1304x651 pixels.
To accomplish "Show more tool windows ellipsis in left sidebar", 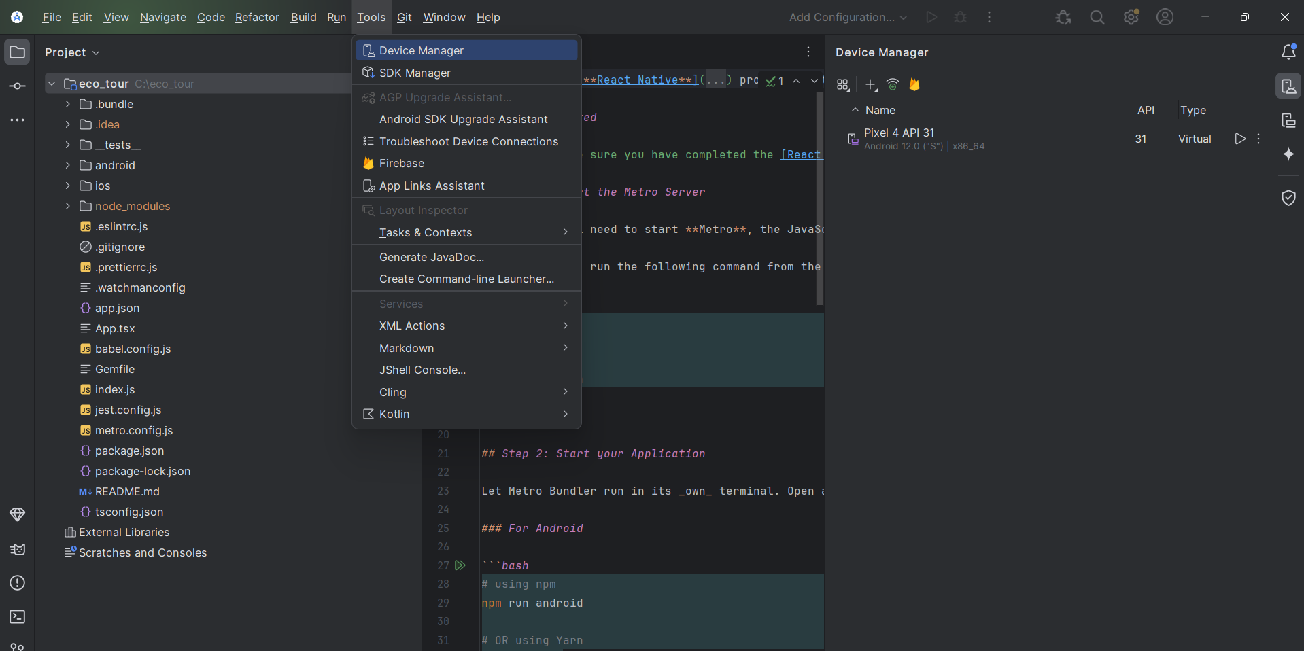I will [18, 120].
